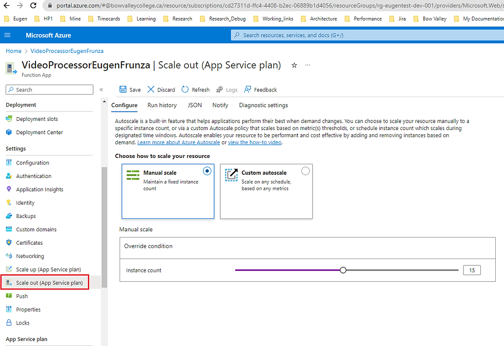The height and width of the screenshot is (346, 504).
Task: Collapse the sidebar with the double chevron
Action: (x=101, y=89)
